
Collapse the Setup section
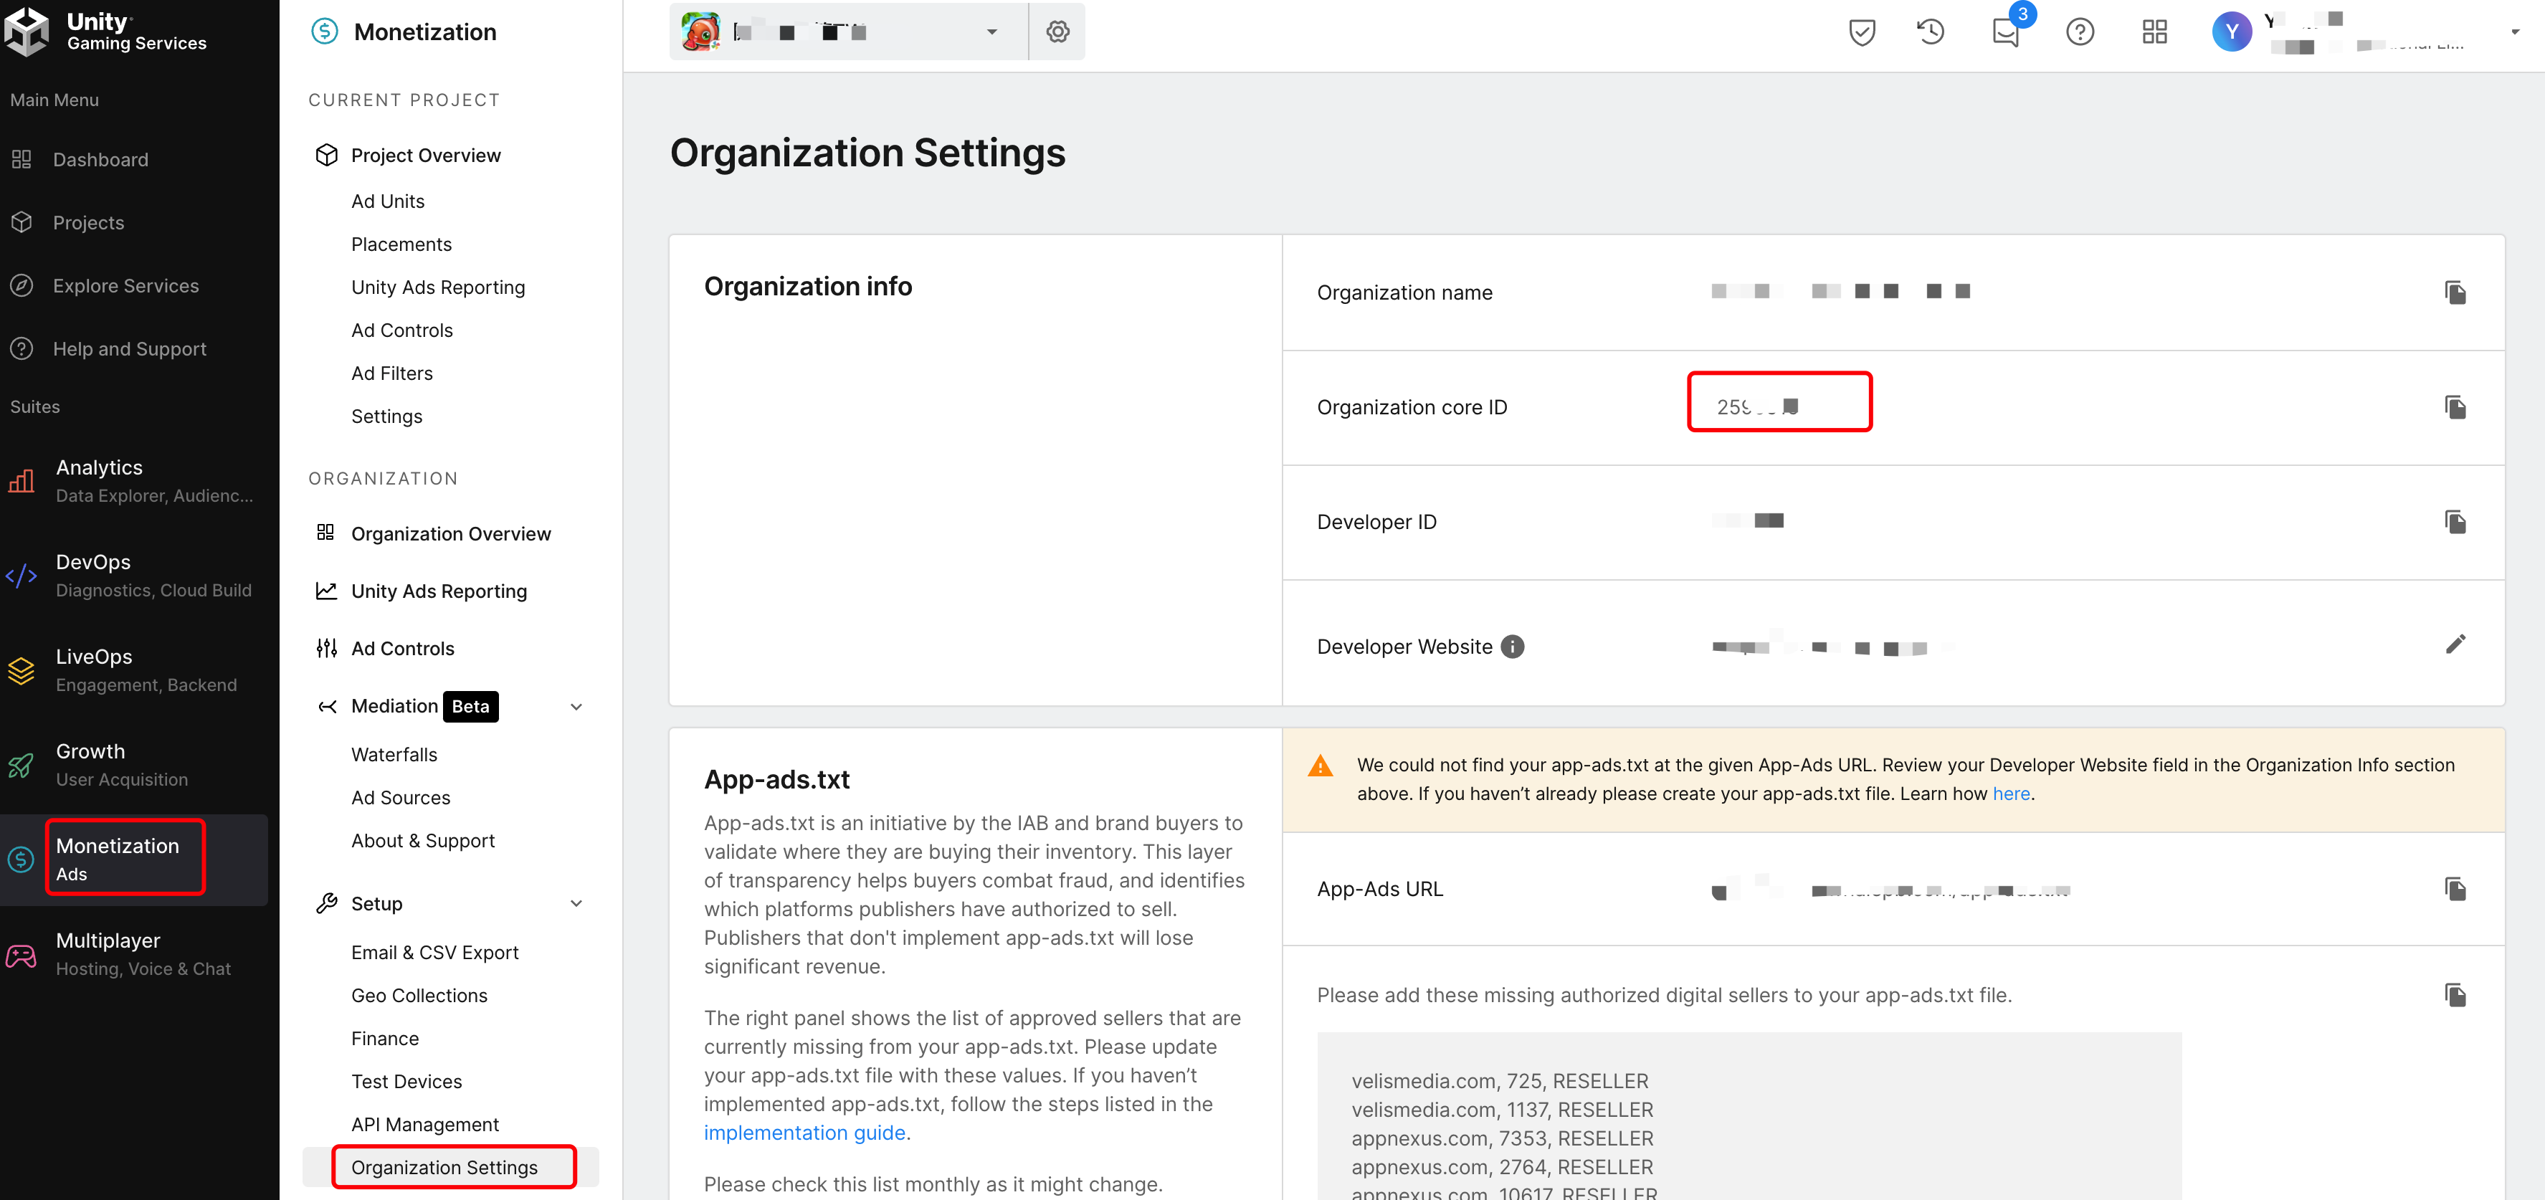tap(576, 903)
